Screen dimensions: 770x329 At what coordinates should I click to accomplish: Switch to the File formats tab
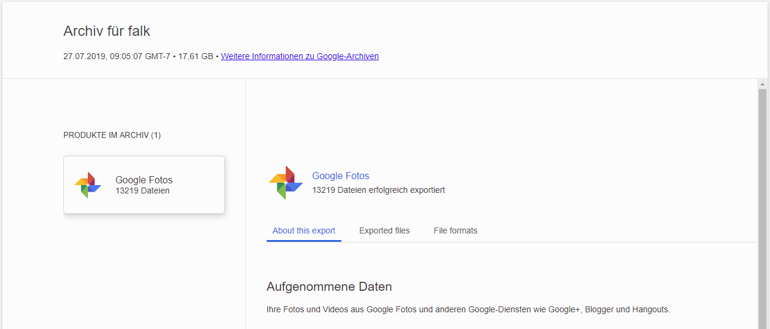click(x=456, y=230)
